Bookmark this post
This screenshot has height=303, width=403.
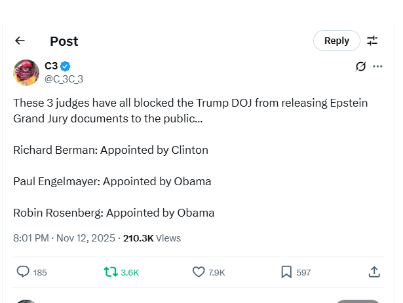pyautogui.click(x=286, y=272)
